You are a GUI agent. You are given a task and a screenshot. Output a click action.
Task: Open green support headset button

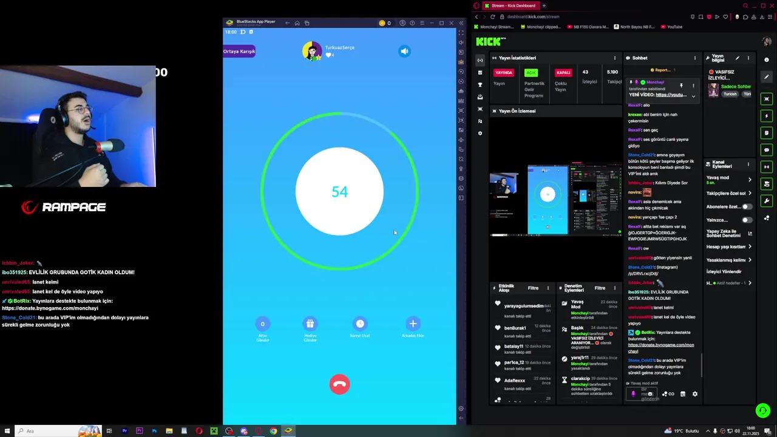[x=763, y=411]
